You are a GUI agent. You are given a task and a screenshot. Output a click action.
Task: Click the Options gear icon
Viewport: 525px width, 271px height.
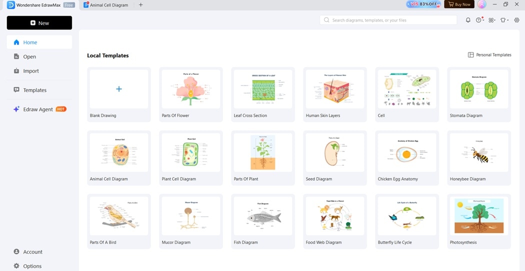pyautogui.click(x=16, y=266)
